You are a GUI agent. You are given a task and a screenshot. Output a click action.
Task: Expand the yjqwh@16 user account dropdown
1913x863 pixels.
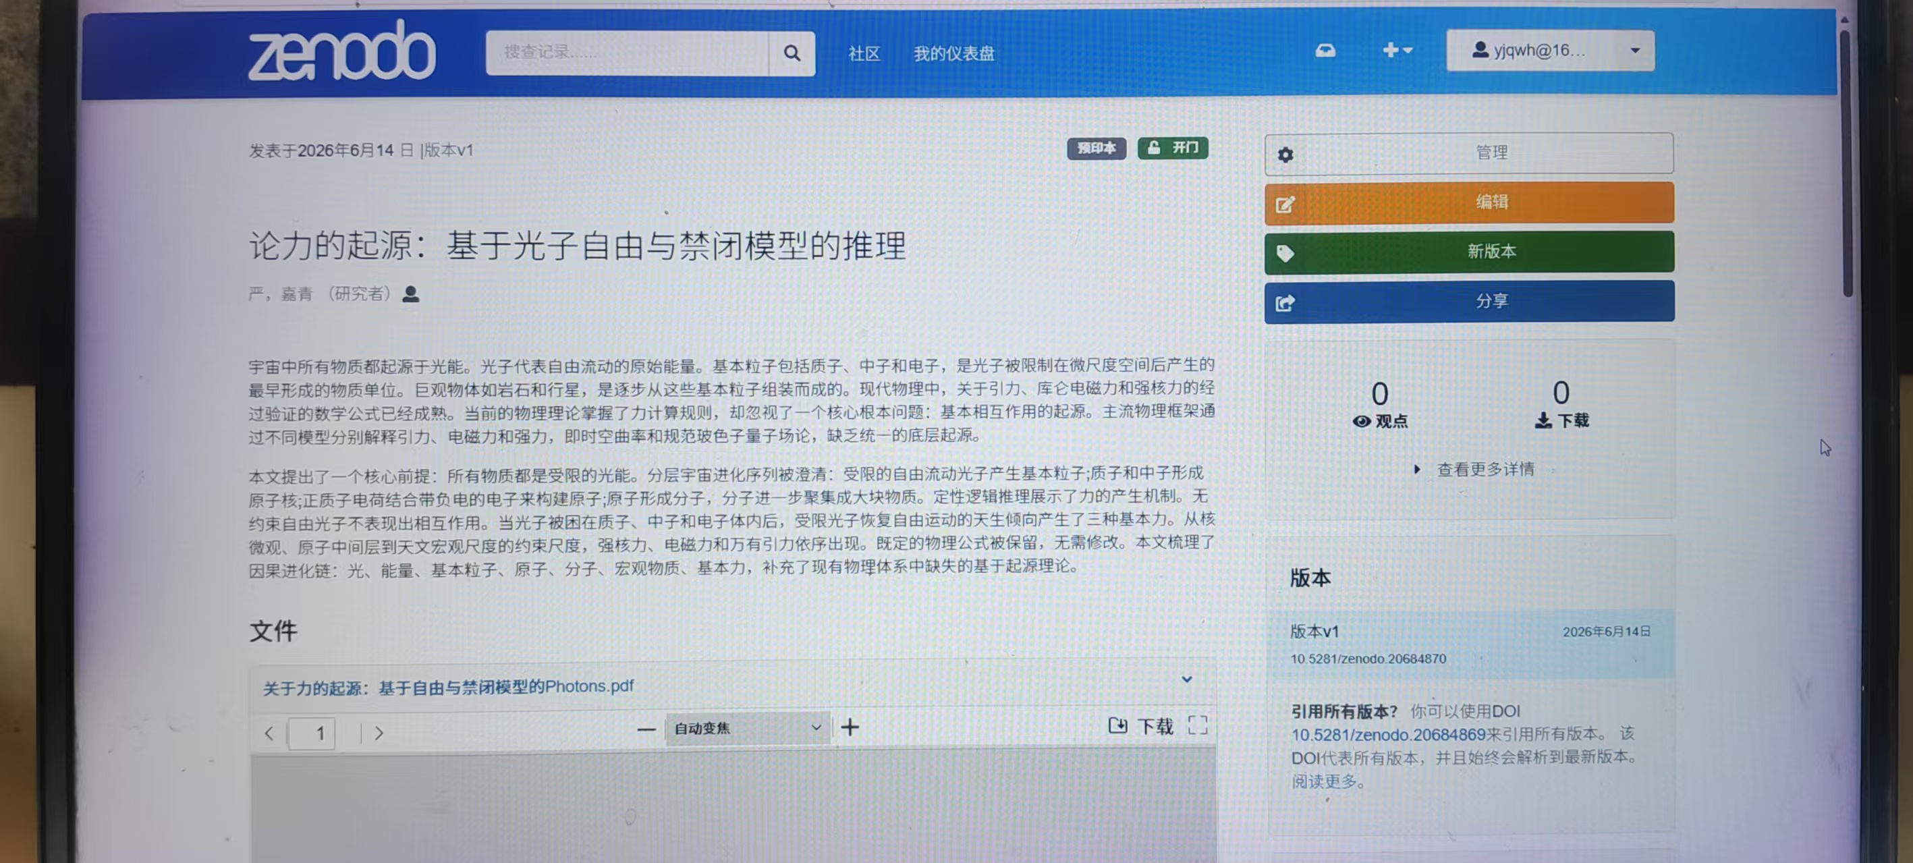(x=1550, y=51)
